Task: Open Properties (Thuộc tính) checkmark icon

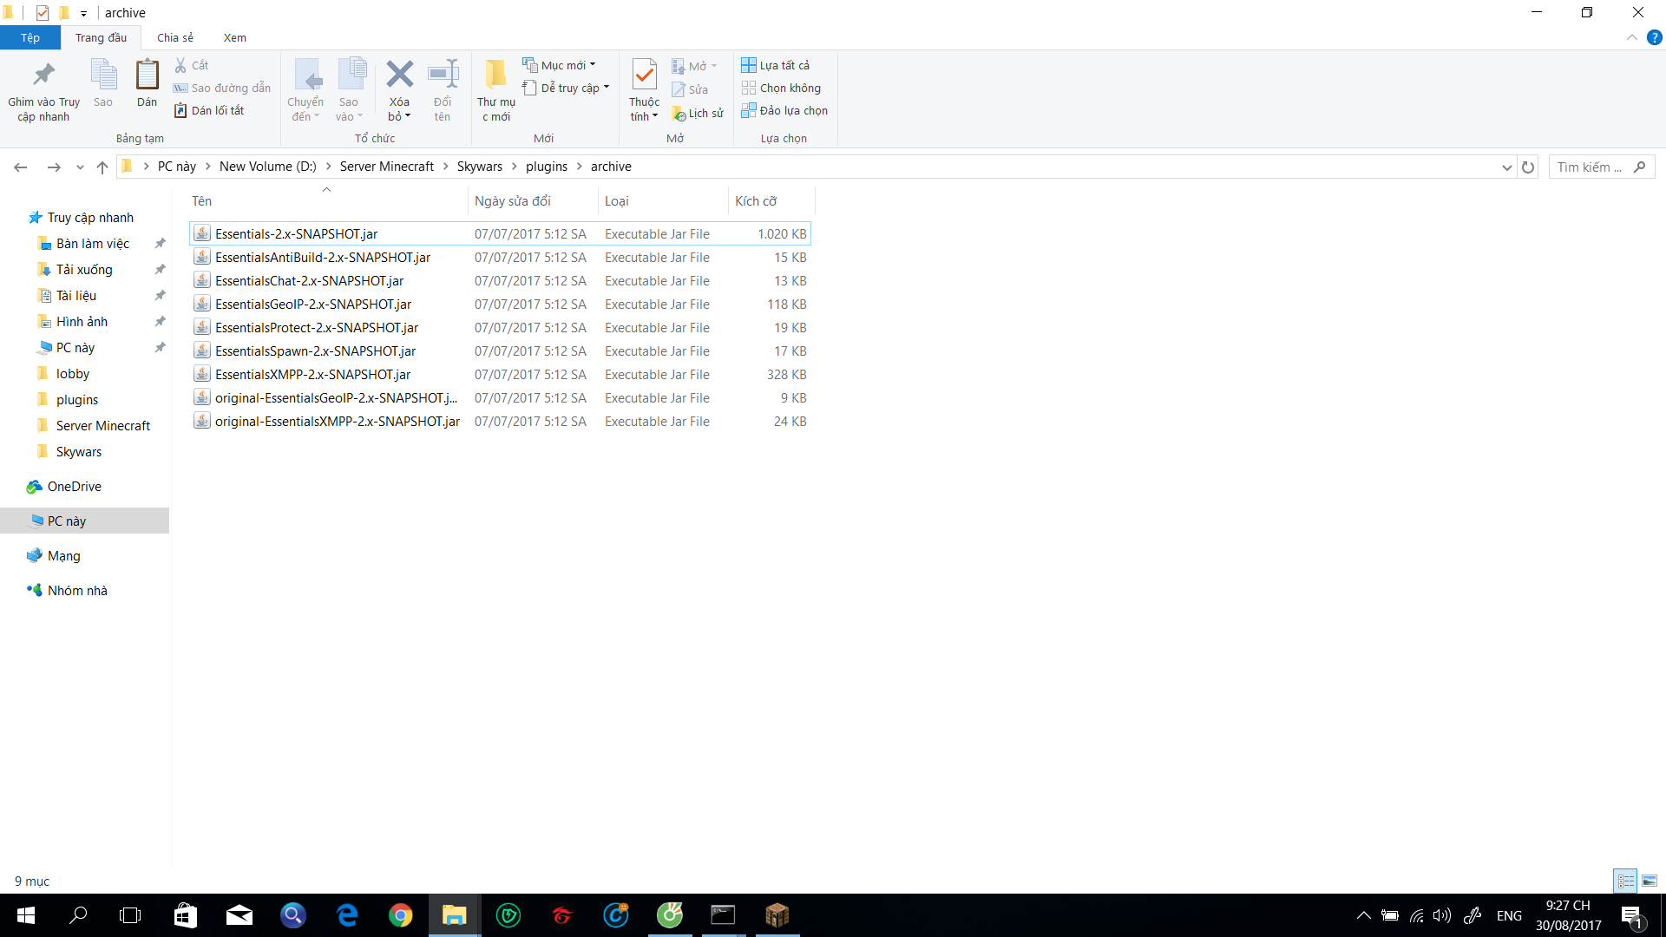Action: point(644,75)
